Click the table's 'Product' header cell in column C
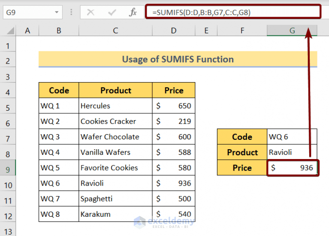The image size is (329, 236). (x=115, y=90)
